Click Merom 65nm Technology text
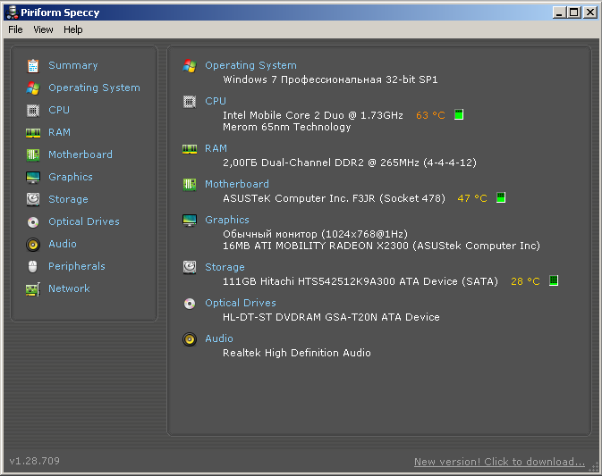The width and height of the screenshot is (602, 476). coord(287,127)
